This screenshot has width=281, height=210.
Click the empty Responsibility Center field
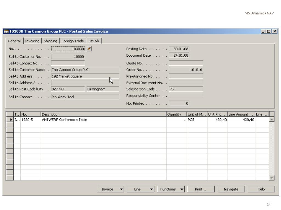coord(186,95)
